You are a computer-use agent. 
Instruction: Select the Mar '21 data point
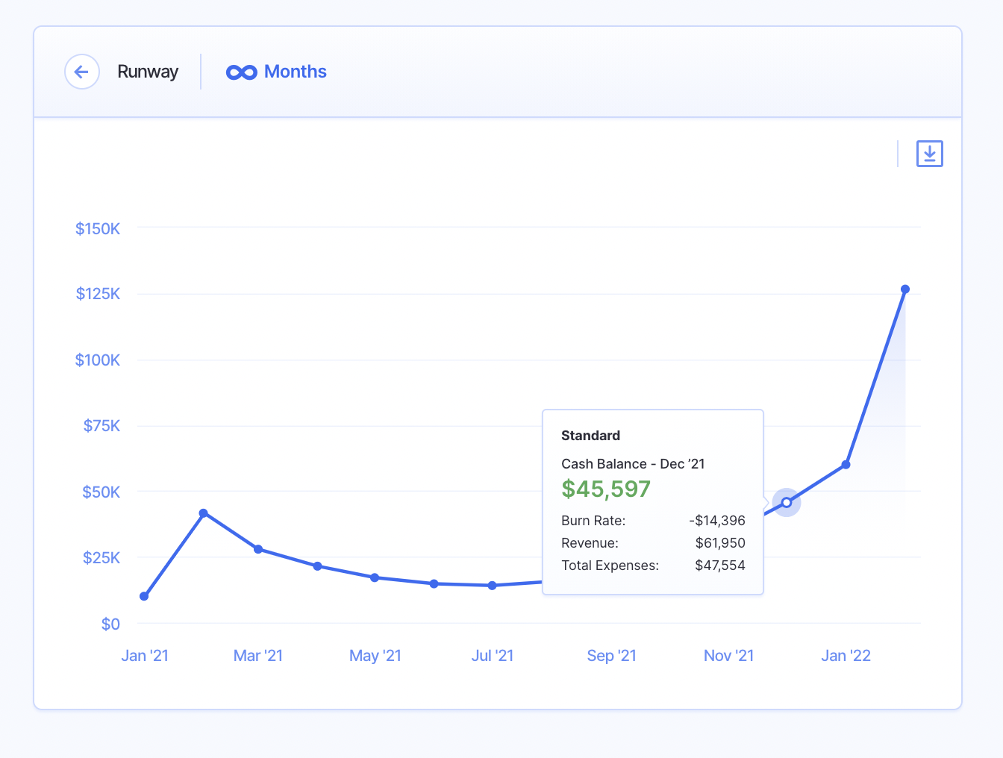[258, 549]
